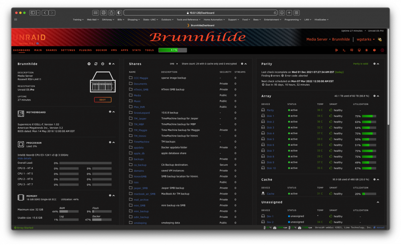This screenshot has height=245, width=401.
Task: Click folder icon of Media share
Action: coord(131,95)
